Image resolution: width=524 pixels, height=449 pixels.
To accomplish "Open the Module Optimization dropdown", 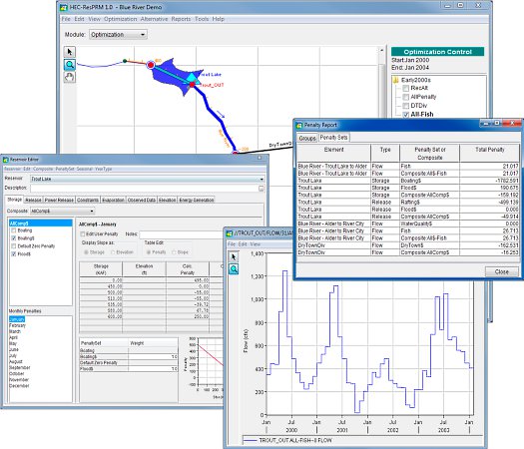I will tap(118, 34).
